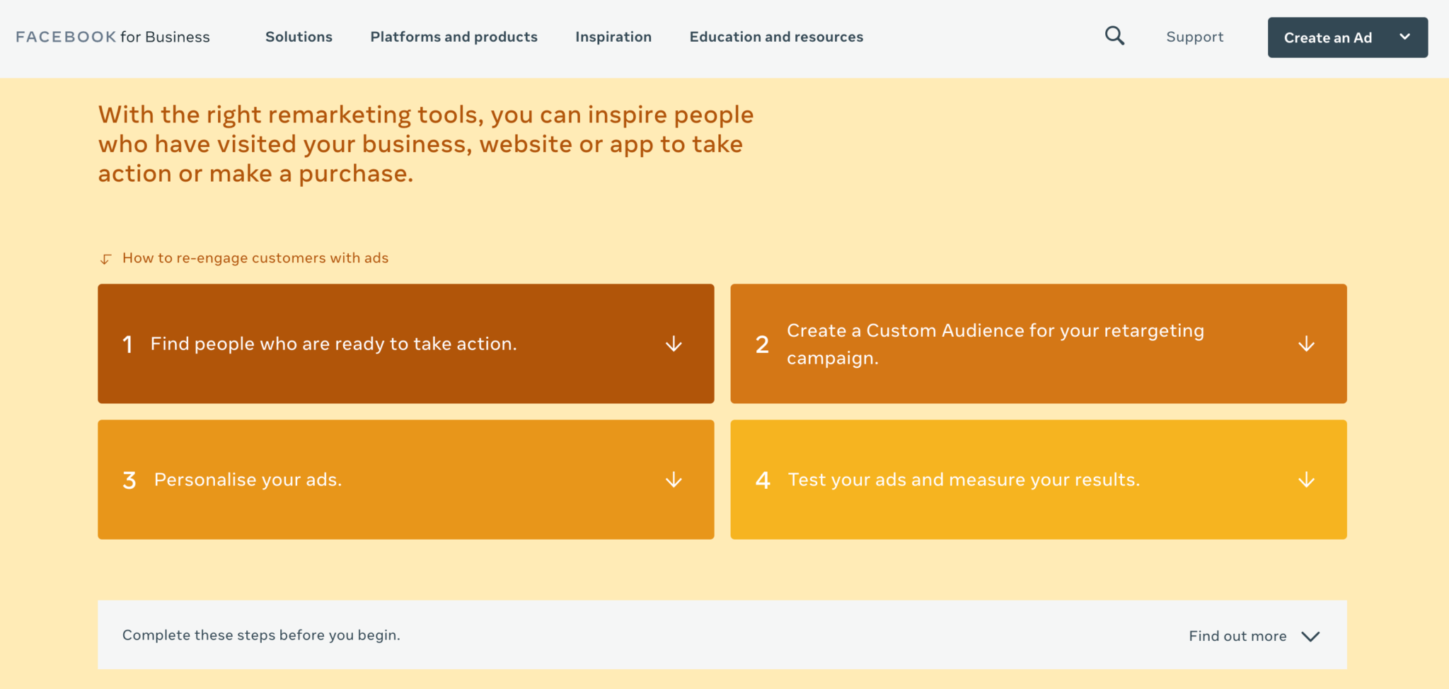
Task: Open the search icon in the header
Action: tap(1114, 35)
